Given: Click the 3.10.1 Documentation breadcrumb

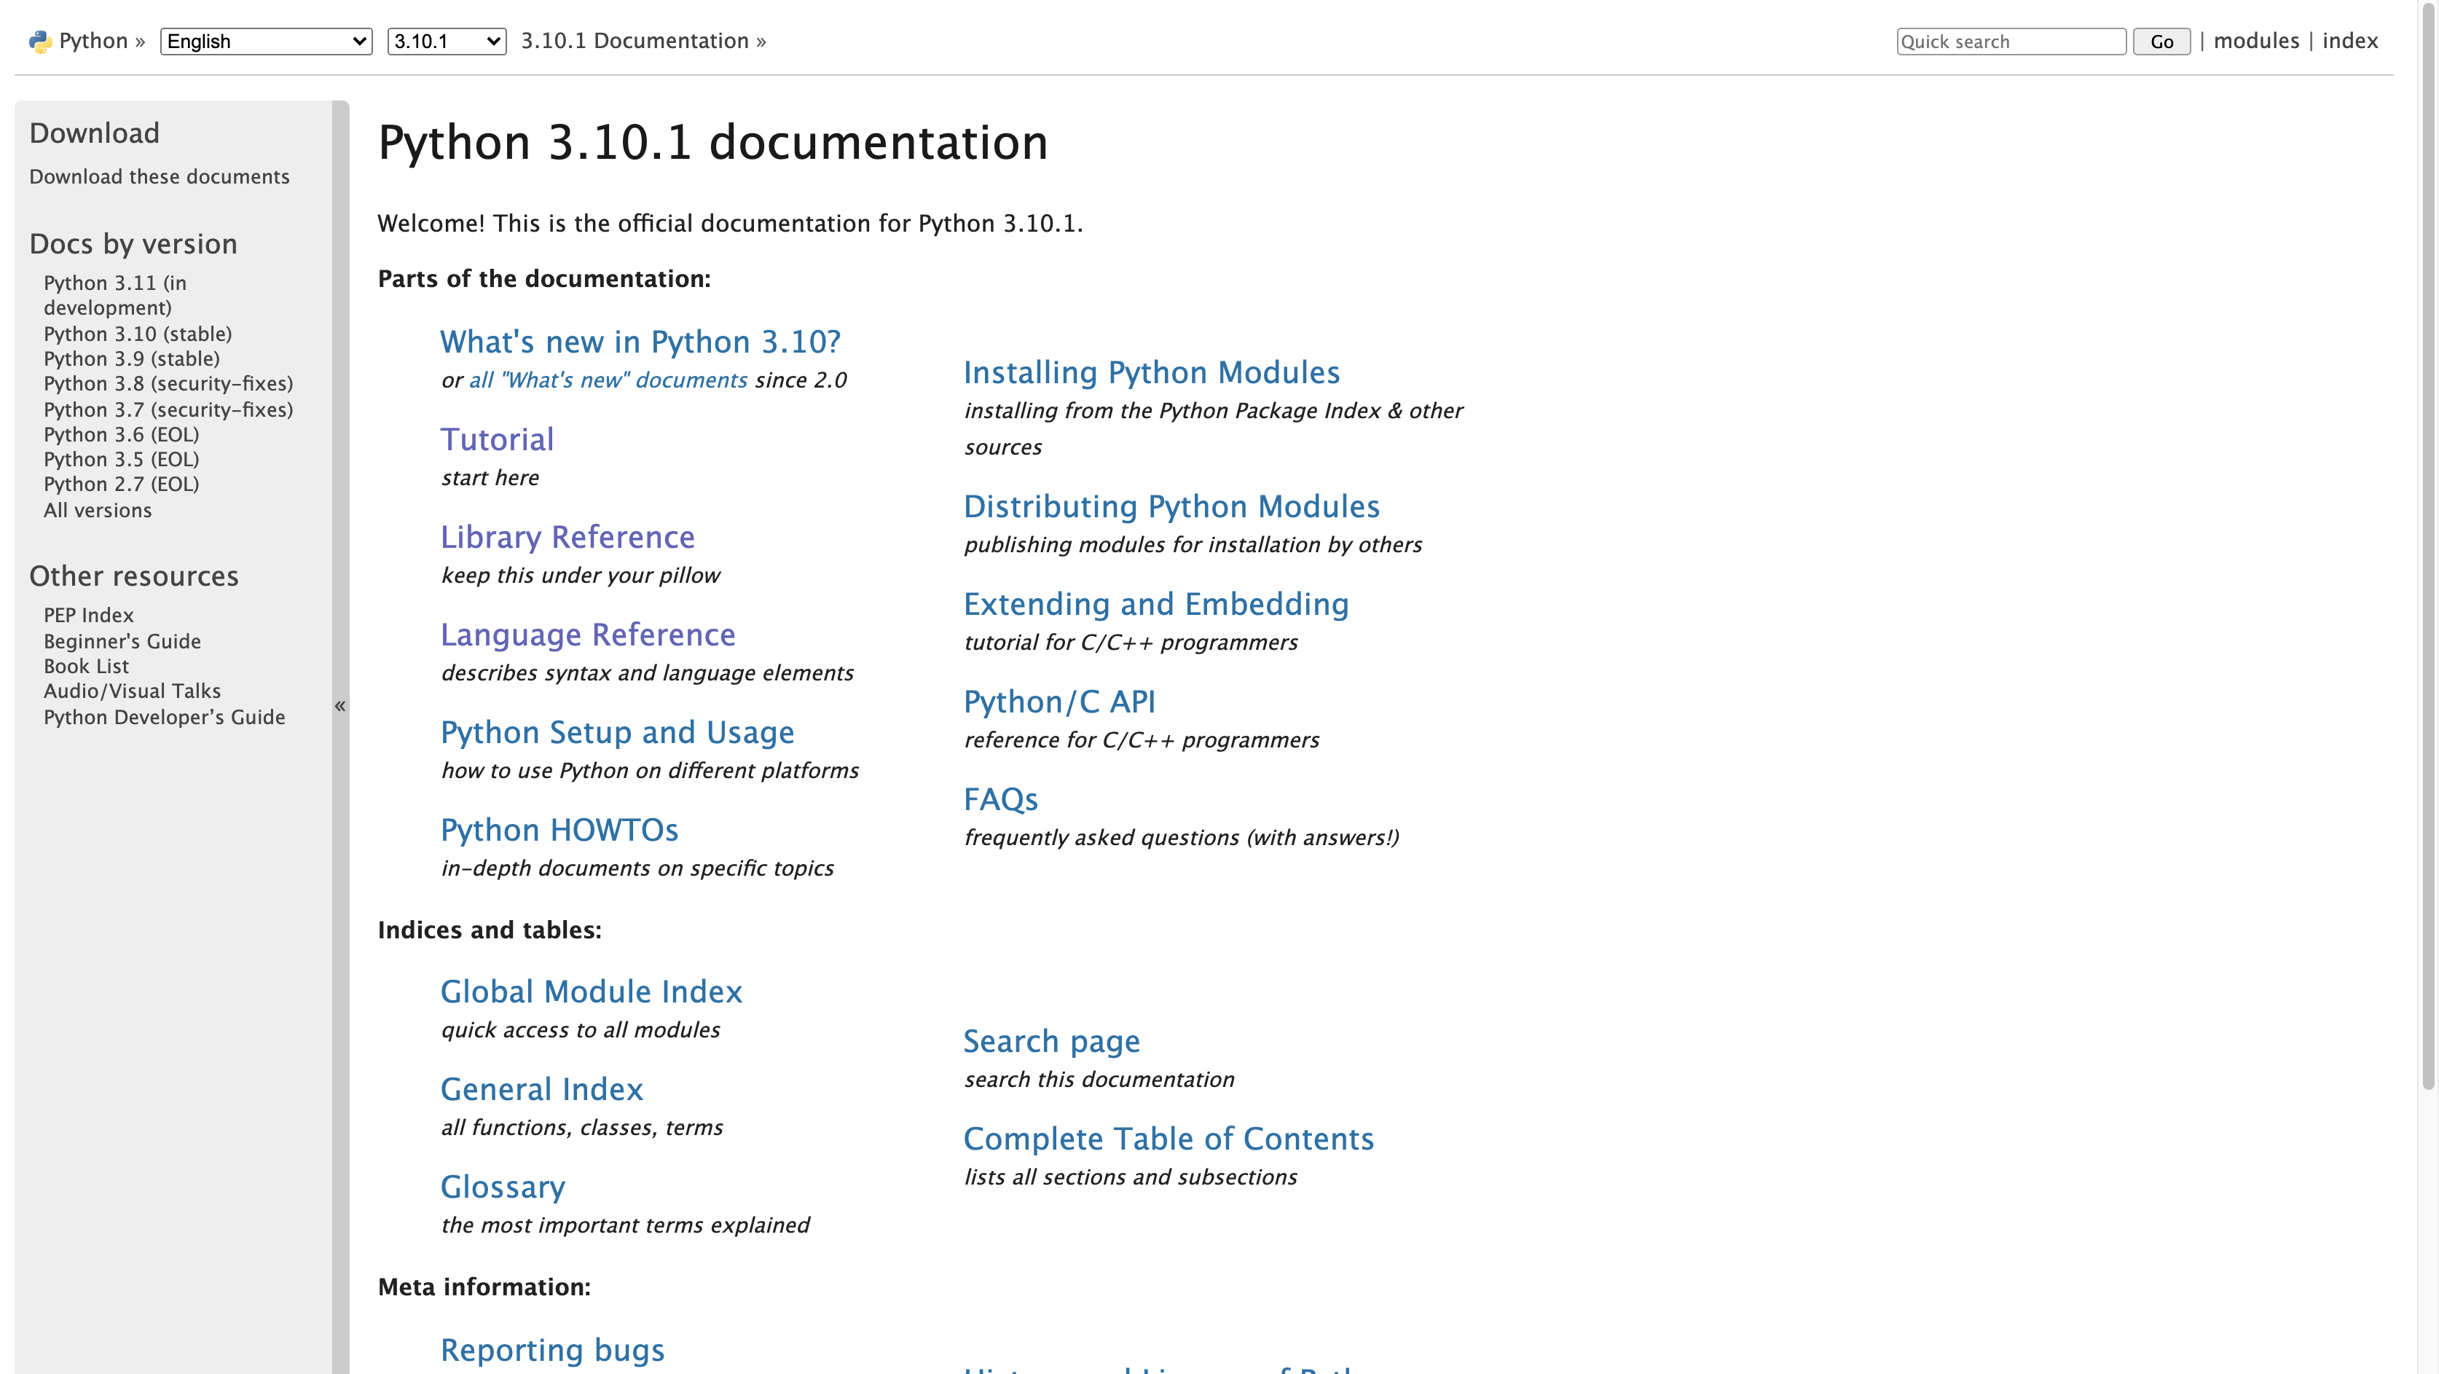Looking at the screenshot, I should coord(635,41).
